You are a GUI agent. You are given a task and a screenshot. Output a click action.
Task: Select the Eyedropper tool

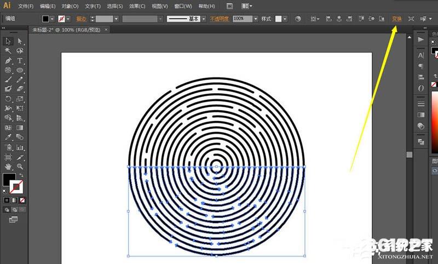[x=8, y=137]
